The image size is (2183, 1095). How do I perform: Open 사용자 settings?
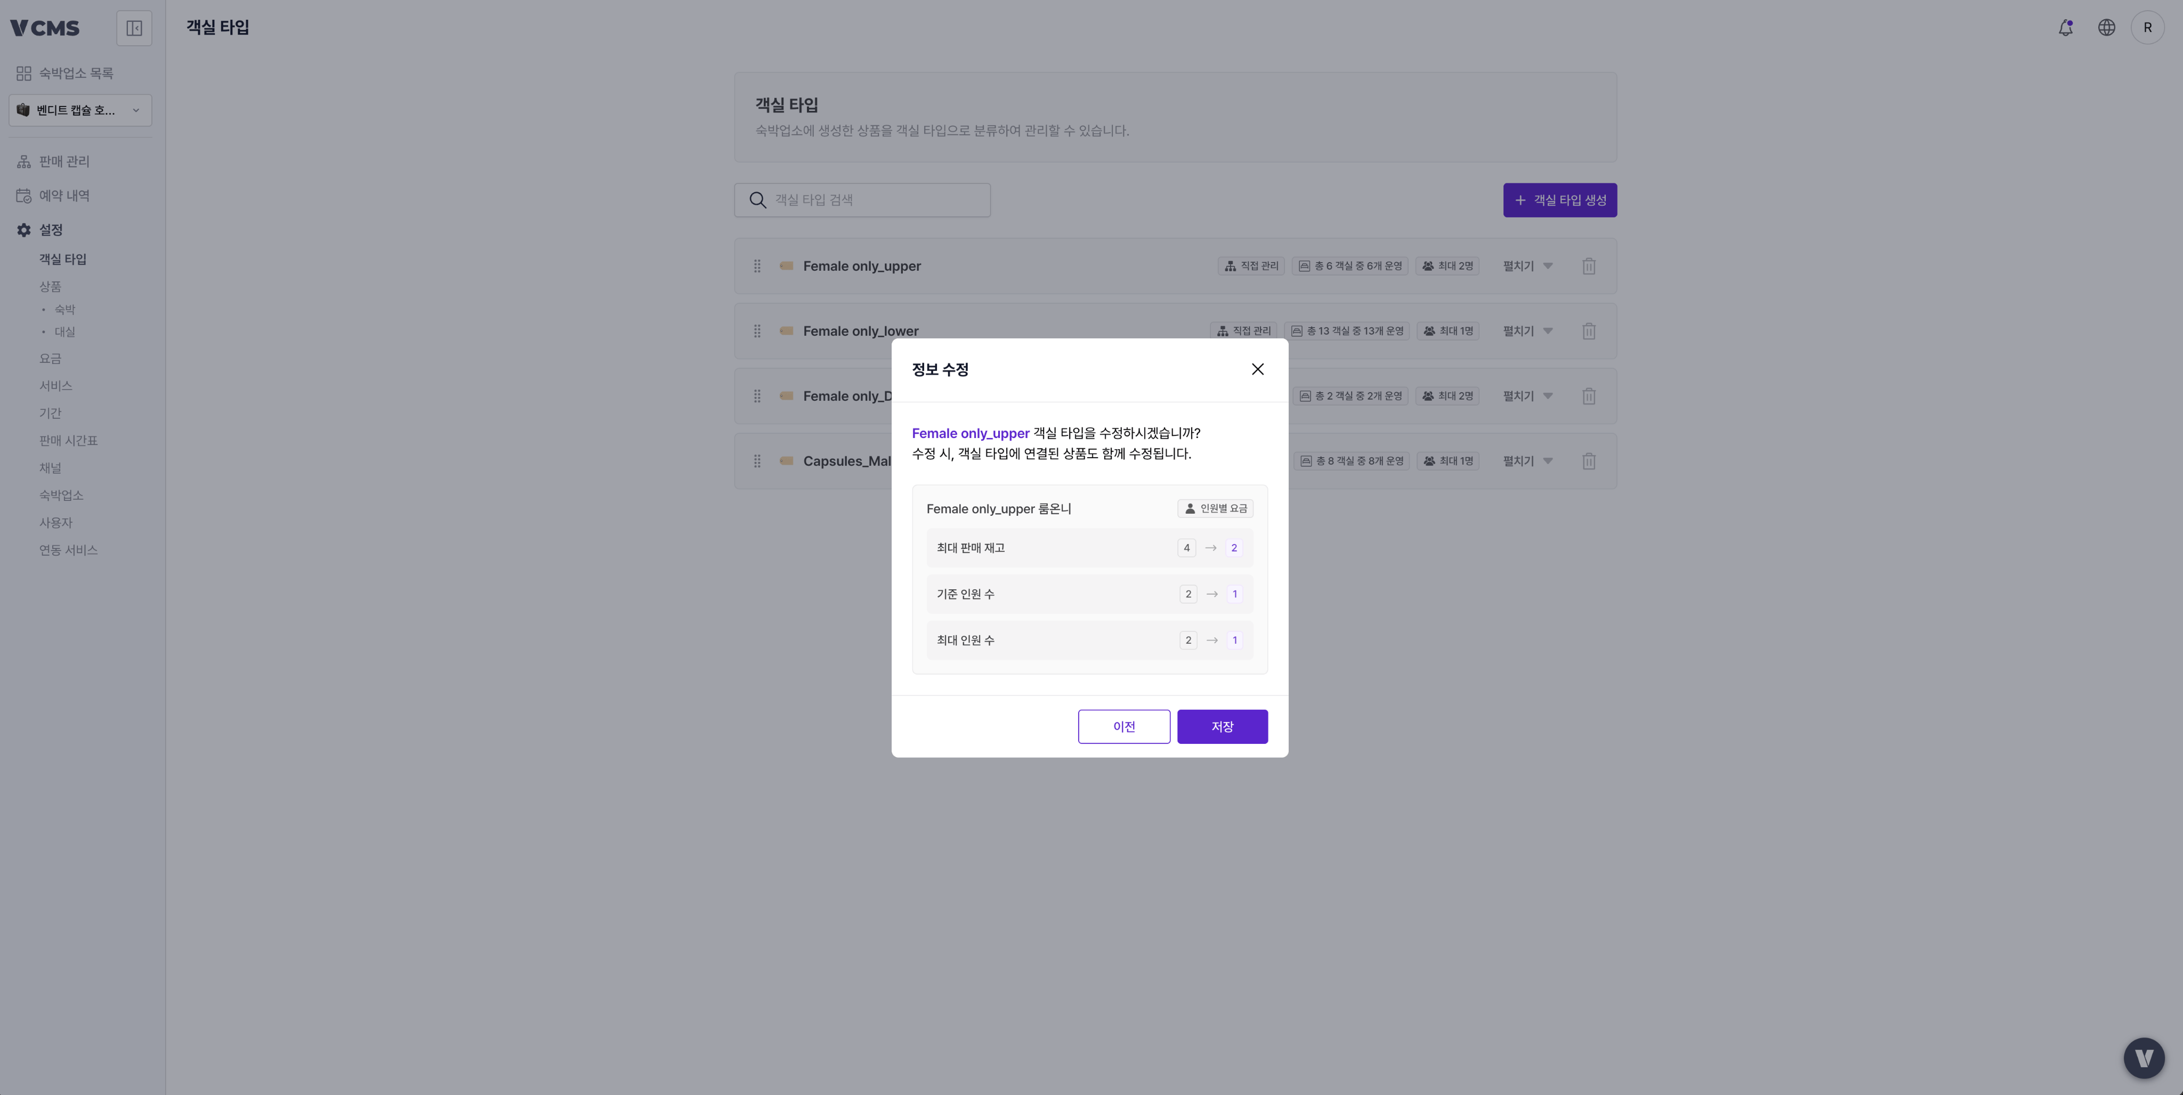[x=56, y=523]
